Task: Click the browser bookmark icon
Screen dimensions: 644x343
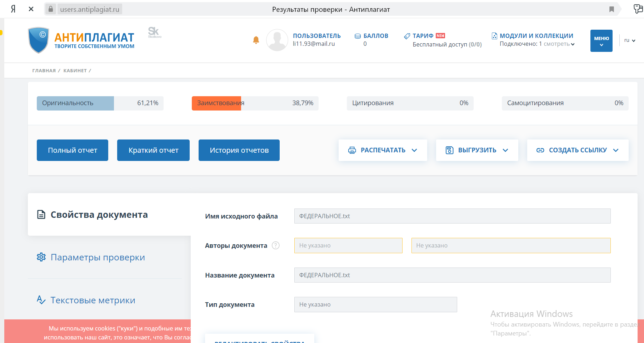Action: click(611, 9)
